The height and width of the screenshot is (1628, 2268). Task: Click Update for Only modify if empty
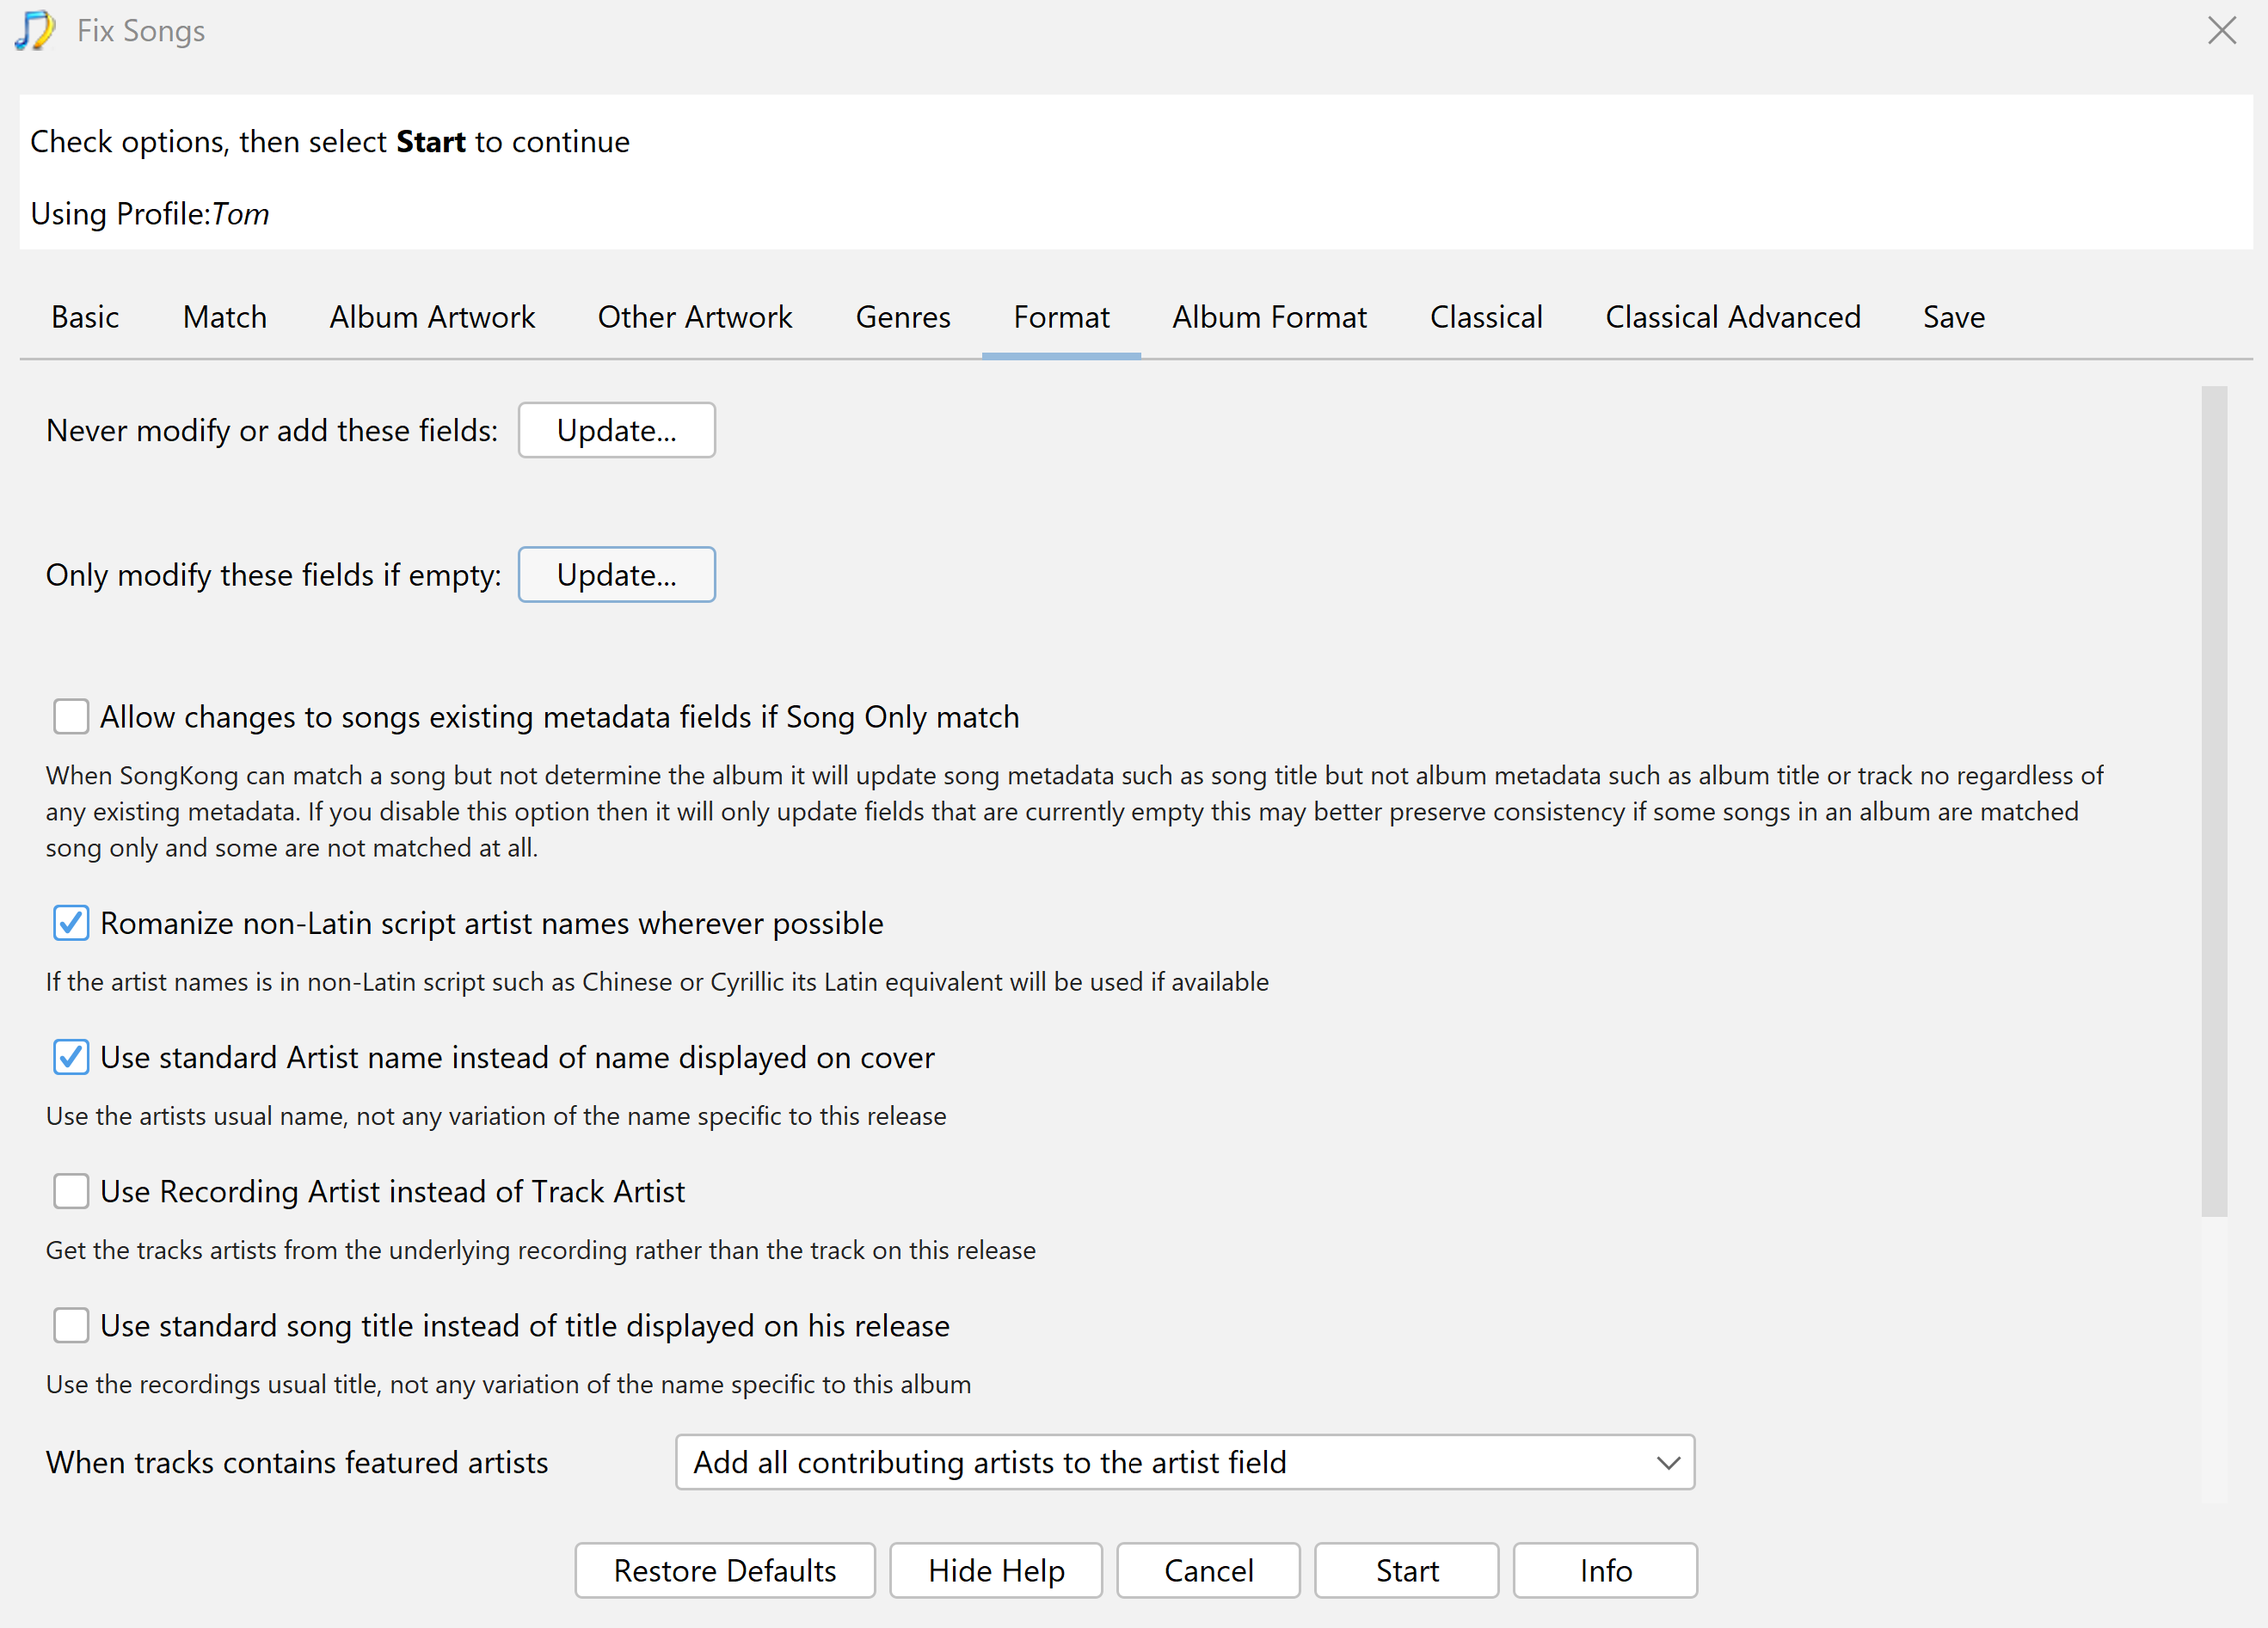[616, 574]
